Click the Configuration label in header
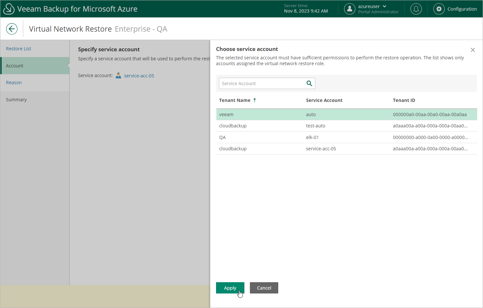 pyautogui.click(x=462, y=9)
